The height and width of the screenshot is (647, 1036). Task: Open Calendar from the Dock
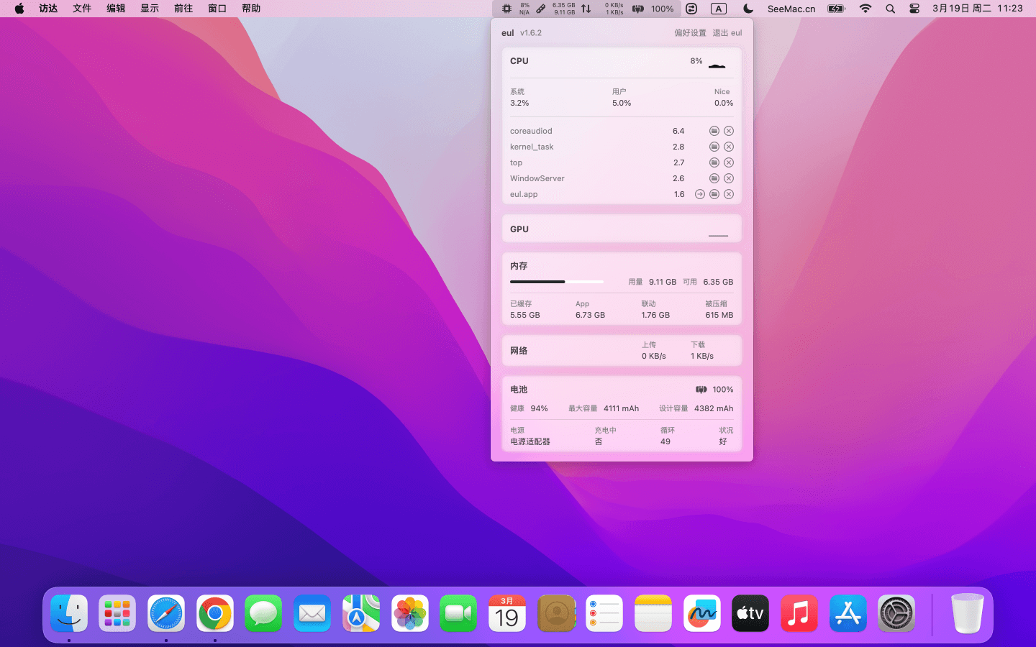click(507, 613)
